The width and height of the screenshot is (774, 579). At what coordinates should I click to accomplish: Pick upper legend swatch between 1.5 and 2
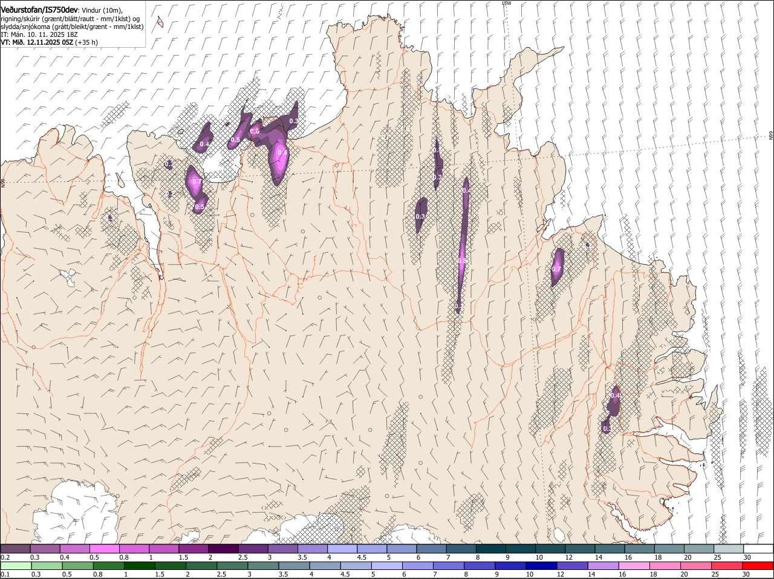193,548
